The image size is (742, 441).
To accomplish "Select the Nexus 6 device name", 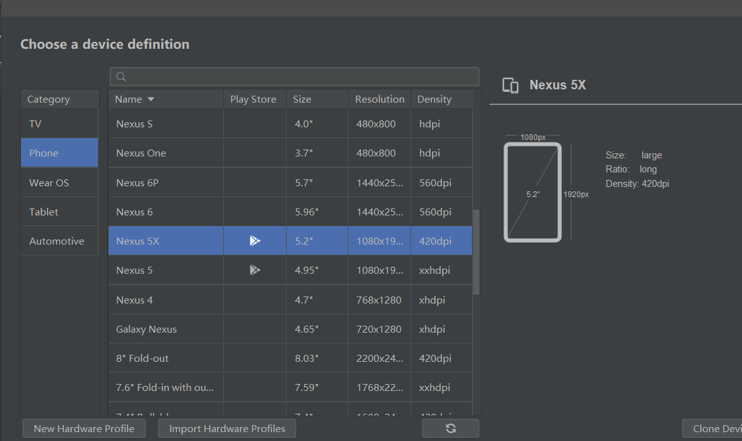I will pyautogui.click(x=134, y=212).
